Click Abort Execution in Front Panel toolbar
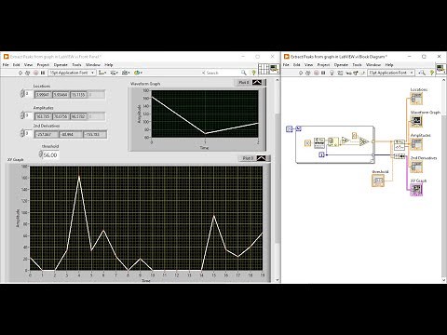The image size is (447, 335). coord(35,73)
